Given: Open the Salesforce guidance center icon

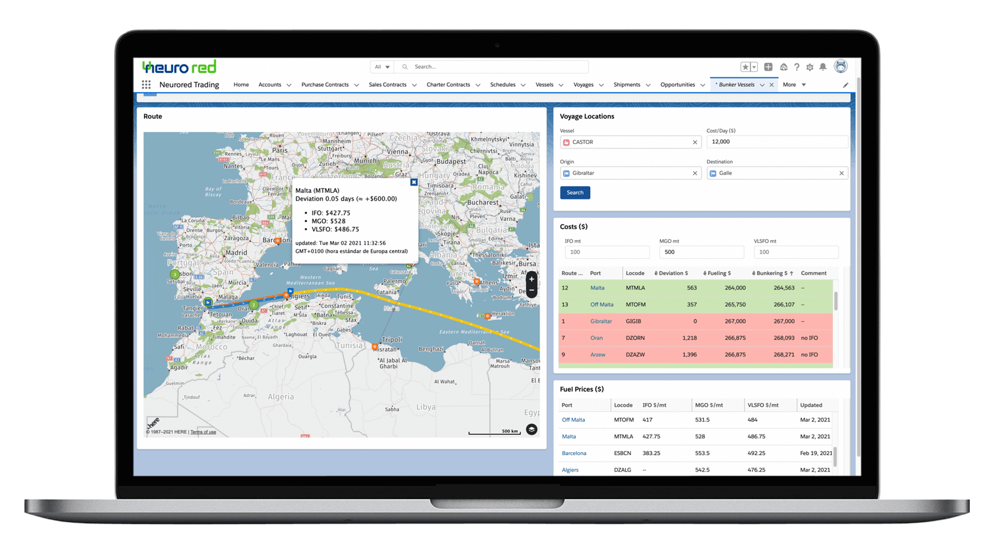Looking at the screenshot, I should point(784,67).
